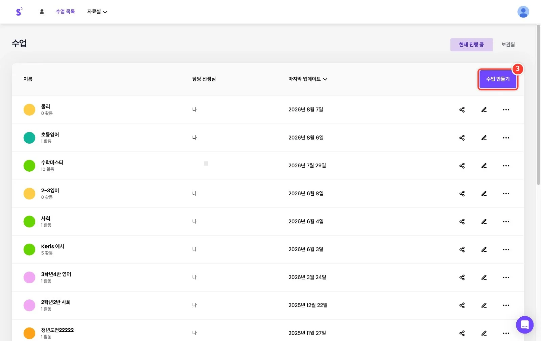Click the 수업 만들기 button
This screenshot has width=541, height=341.
tap(498, 79)
